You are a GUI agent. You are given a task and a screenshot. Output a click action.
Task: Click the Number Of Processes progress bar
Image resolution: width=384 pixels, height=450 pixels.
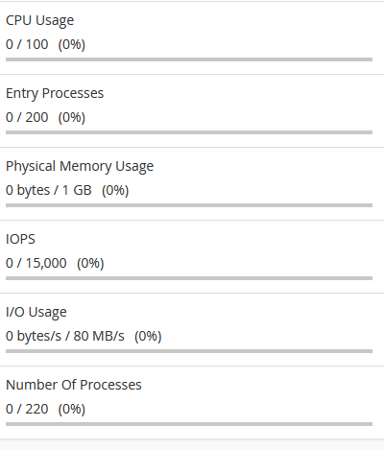[x=189, y=424]
